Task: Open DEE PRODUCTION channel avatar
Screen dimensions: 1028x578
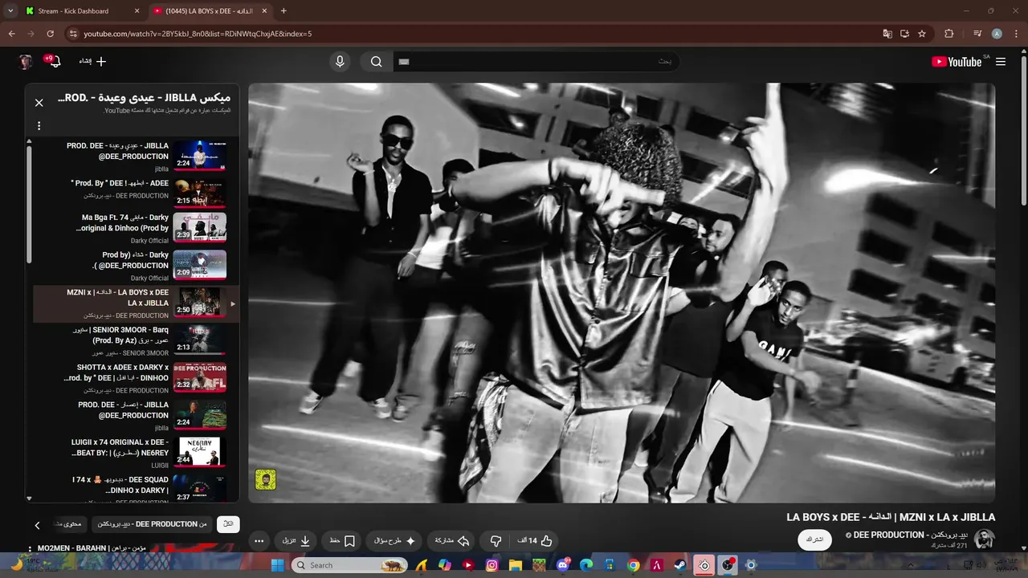Action: pos(984,539)
